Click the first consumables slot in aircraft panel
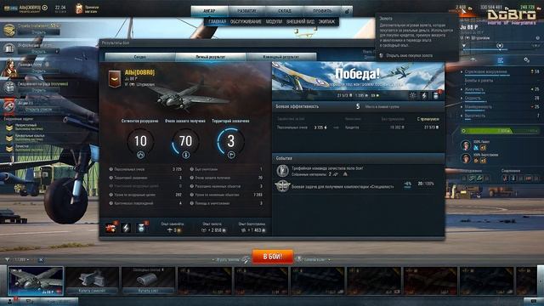The width and height of the screenshot is (544, 306). pyautogui.click(x=506, y=178)
